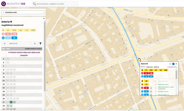The image size is (184, 111).
Task: Select the 37 minute departure at hour 17
Action: (x=11, y=102)
